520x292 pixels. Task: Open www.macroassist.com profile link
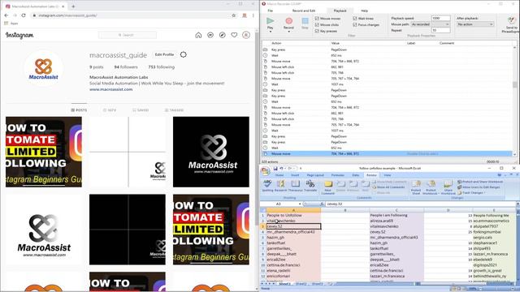point(111,89)
